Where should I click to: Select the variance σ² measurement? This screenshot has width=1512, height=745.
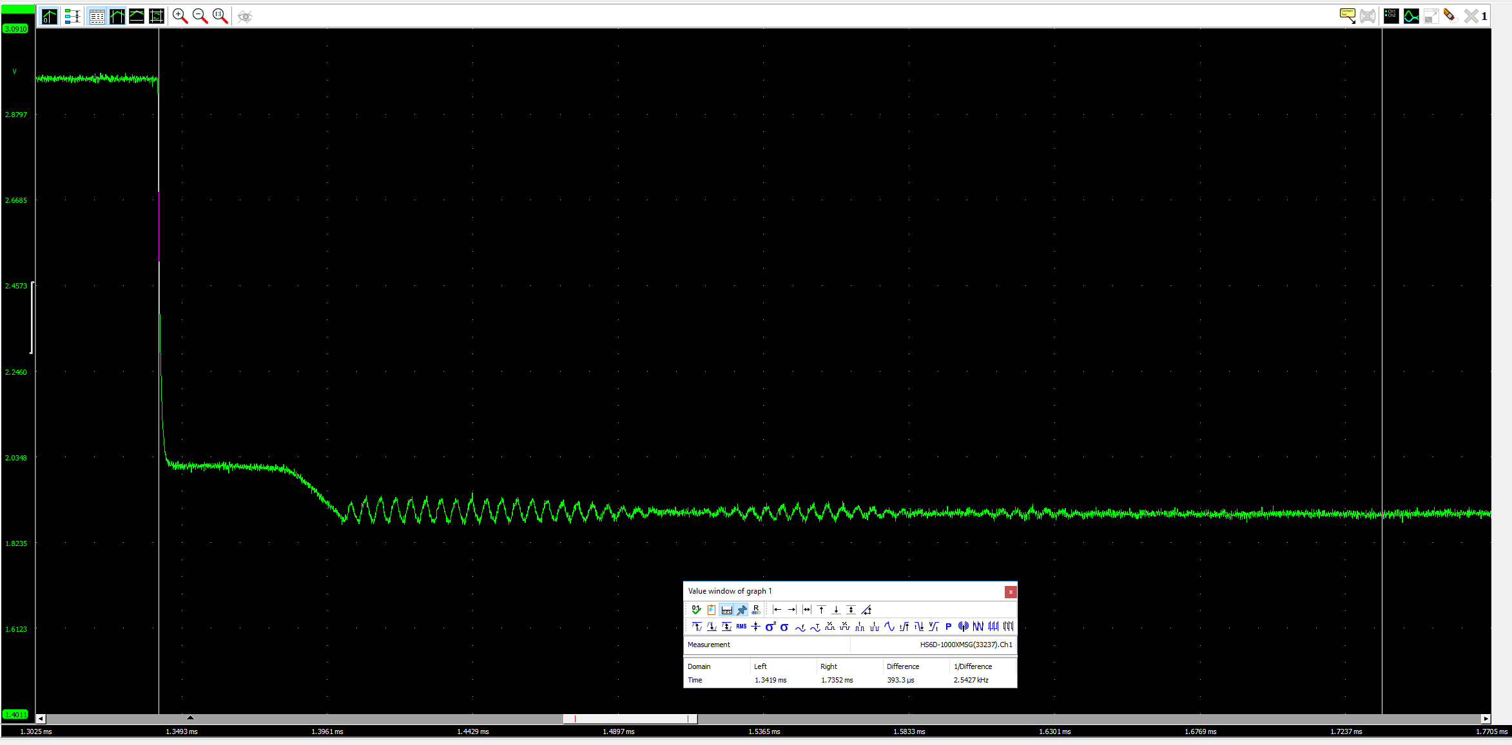coord(770,626)
